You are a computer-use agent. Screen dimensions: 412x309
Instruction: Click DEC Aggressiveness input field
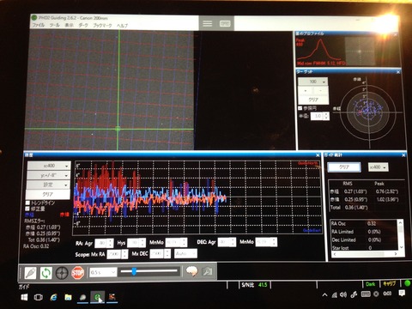click(224, 242)
